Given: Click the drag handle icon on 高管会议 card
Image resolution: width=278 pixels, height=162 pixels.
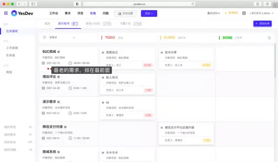Looking at the screenshot, I should click(x=103, y=53).
